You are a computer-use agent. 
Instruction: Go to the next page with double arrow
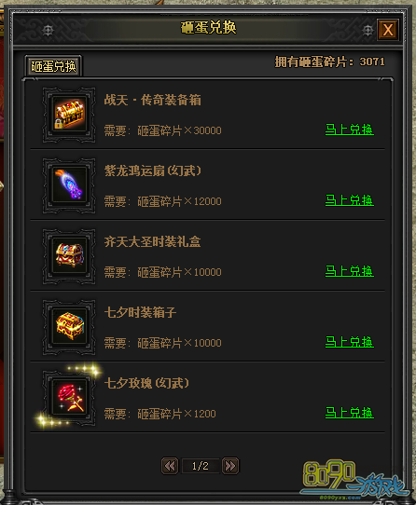230,466
